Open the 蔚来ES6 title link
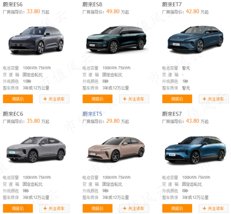This screenshot has height=214, width=231. tap(13, 5)
